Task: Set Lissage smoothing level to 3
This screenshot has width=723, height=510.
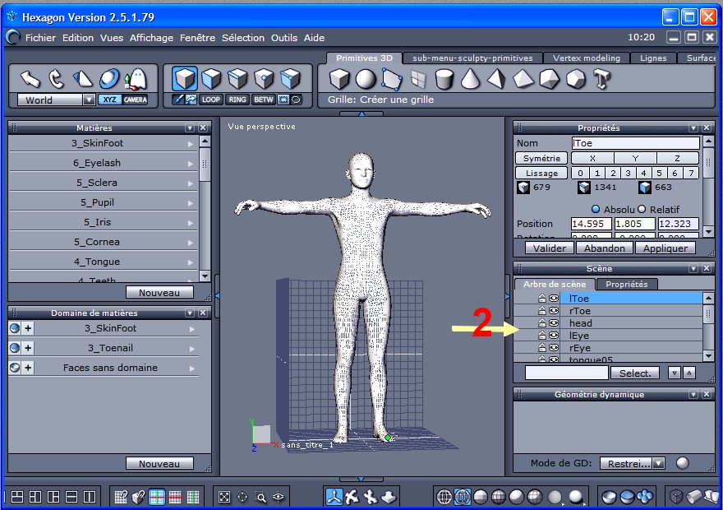Action: [x=628, y=173]
